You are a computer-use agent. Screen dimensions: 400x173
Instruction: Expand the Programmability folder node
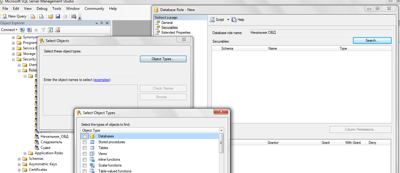pos(13,43)
